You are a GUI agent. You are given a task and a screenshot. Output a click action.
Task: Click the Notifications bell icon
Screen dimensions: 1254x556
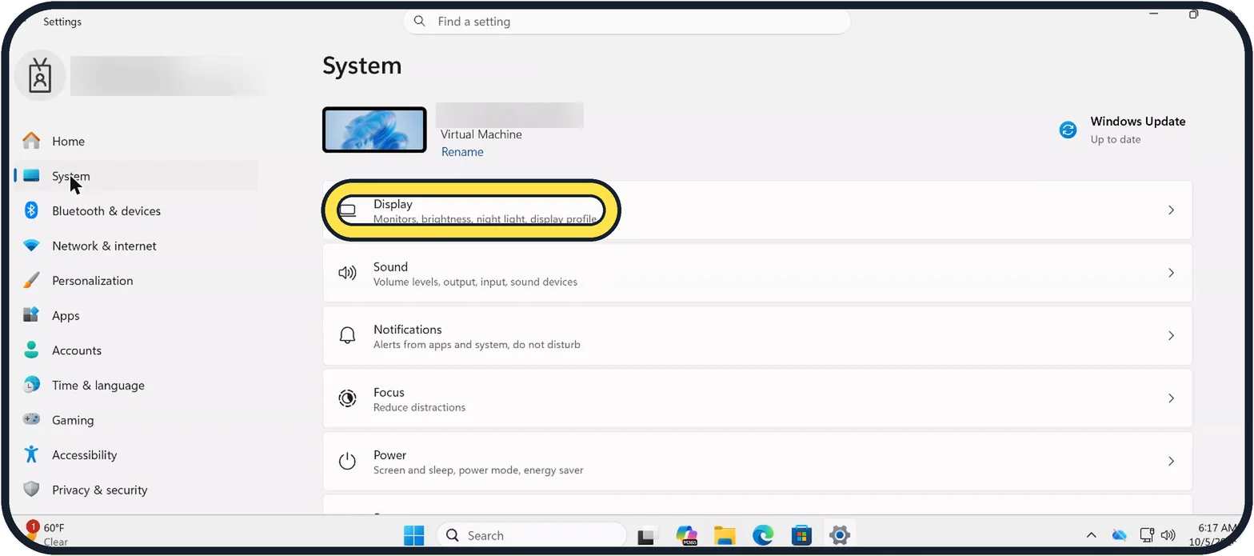coord(347,335)
